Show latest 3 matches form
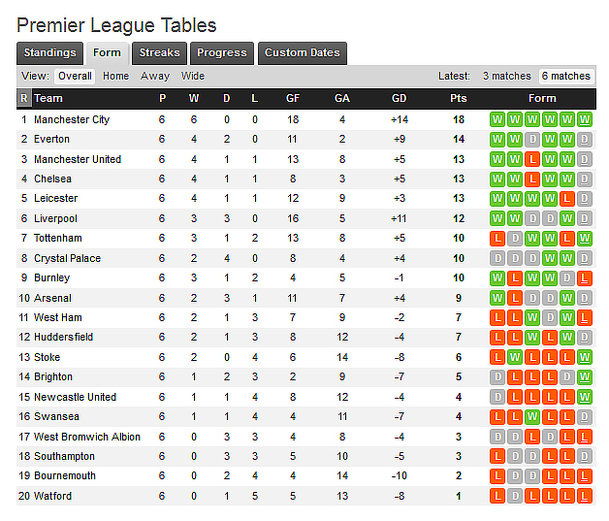Screen dimensions: 609x521 click(507, 76)
